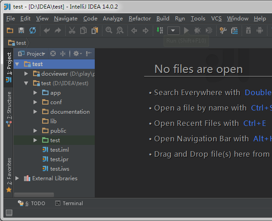Click the tool windows quick-access button
Screen dimensions: 272x221
point(9,213)
